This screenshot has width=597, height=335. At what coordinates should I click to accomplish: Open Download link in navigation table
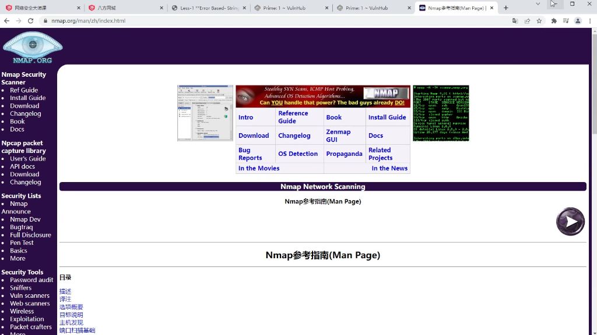pyautogui.click(x=254, y=136)
